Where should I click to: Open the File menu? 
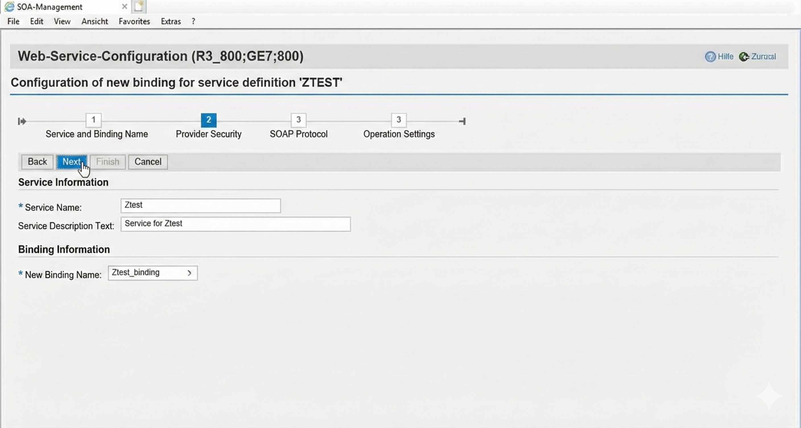click(x=13, y=21)
